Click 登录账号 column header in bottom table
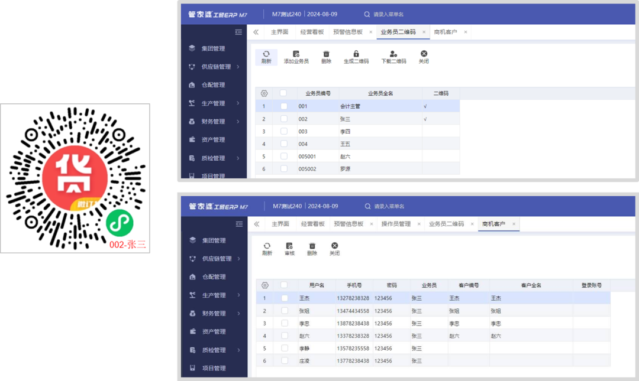This screenshot has height=381, width=639. pyautogui.click(x=591, y=285)
